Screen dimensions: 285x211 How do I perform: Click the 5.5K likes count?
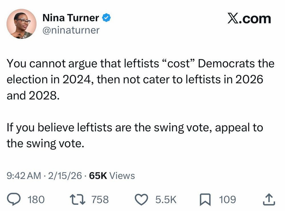[166, 199]
